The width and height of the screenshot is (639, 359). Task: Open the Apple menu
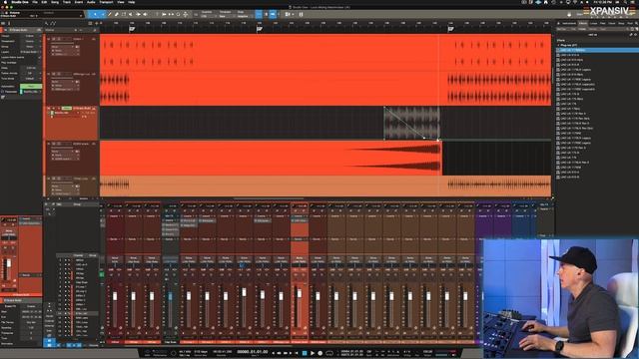coord(5,2)
